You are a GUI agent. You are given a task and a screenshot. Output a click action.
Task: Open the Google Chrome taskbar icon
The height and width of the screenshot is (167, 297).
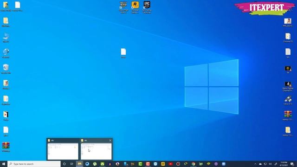(x=194, y=164)
